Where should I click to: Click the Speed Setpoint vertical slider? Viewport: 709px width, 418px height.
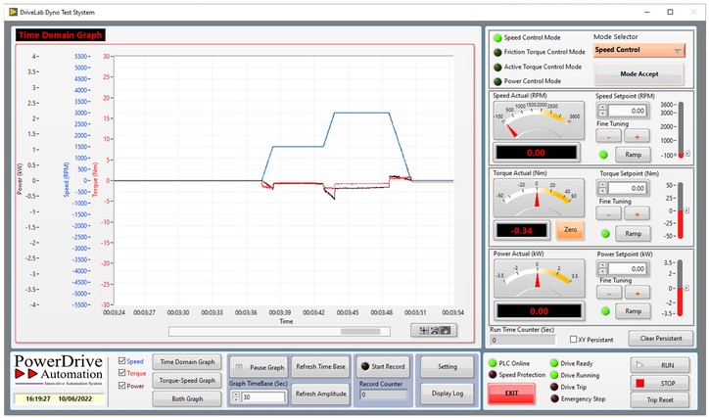(x=681, y=129)
